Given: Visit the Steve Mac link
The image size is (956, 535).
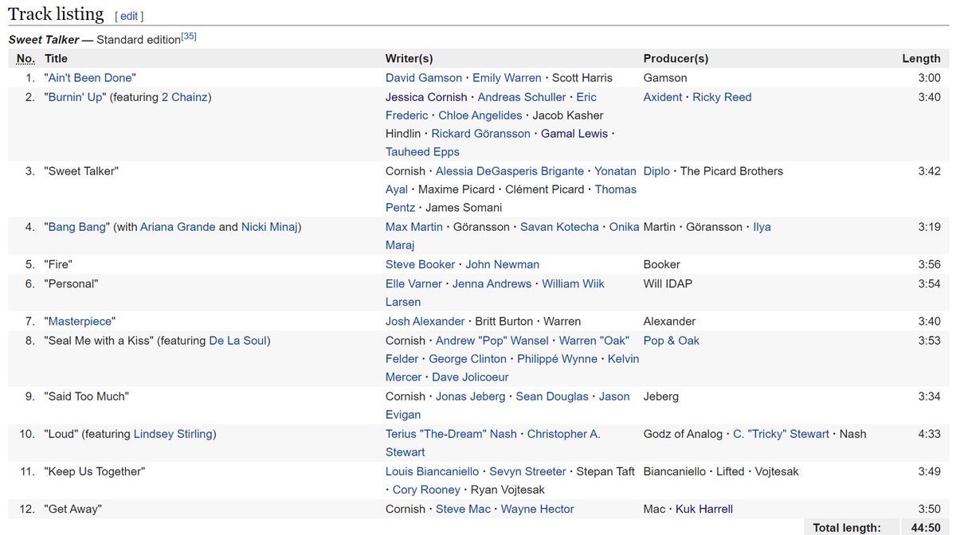Looking at the screenshot, I should click(x=463, y=509).
